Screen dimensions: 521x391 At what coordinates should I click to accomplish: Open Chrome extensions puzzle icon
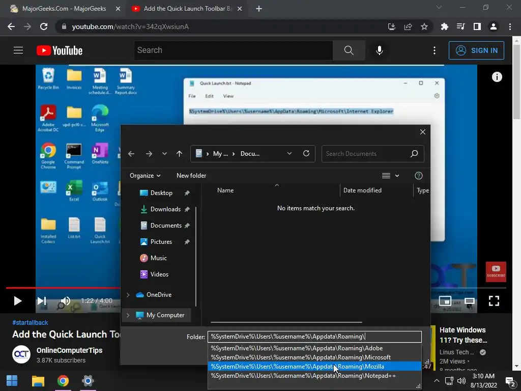[444, 26]
